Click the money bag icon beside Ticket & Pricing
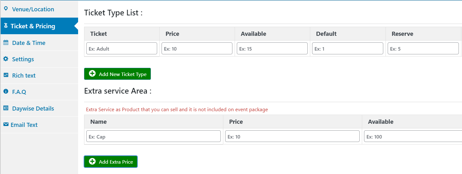Screen dimensions: 462x174 click(6, 26)
